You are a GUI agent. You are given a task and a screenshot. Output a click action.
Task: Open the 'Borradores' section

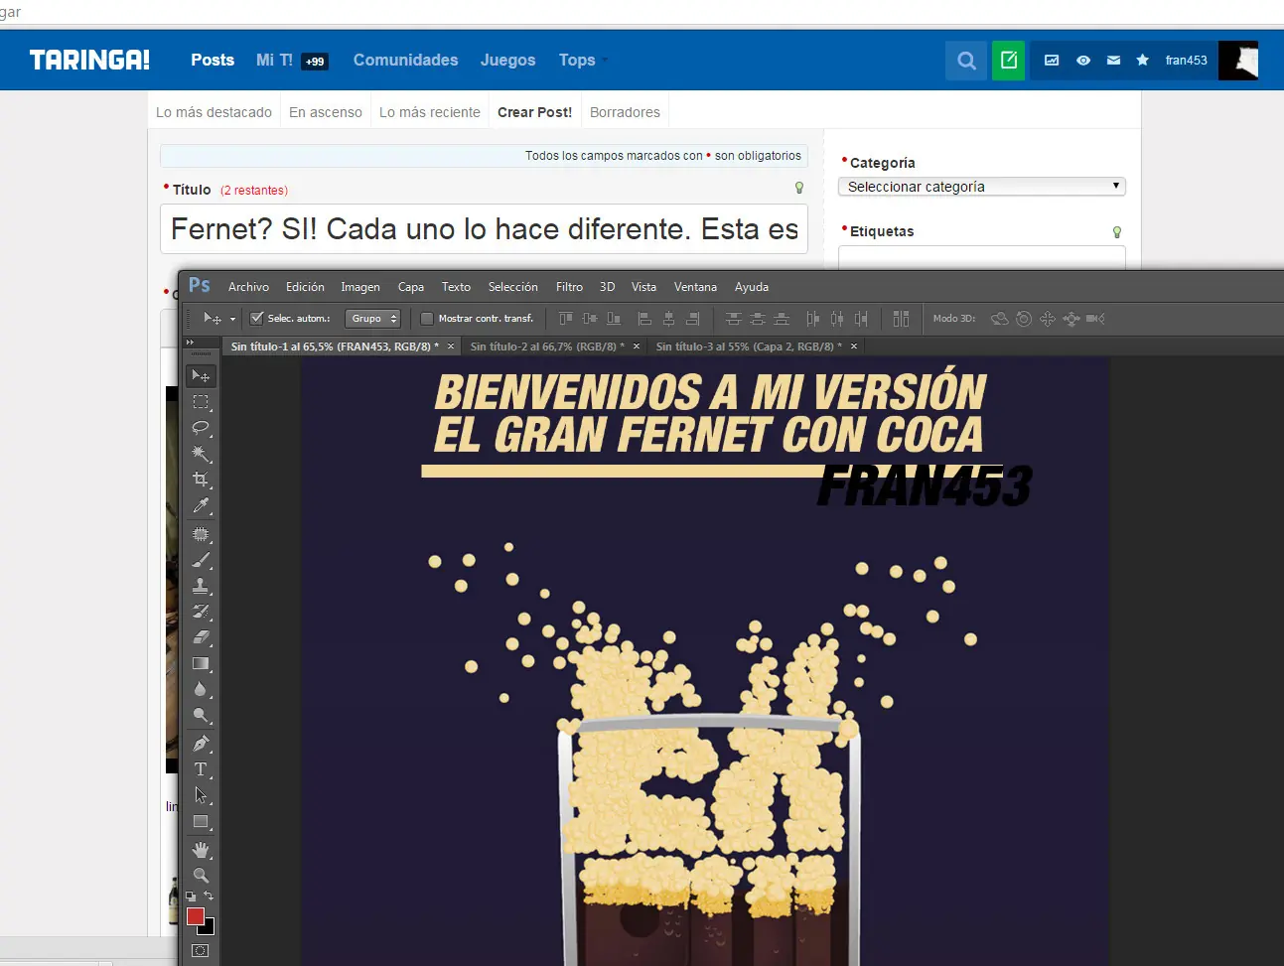(x=624, y=111)
